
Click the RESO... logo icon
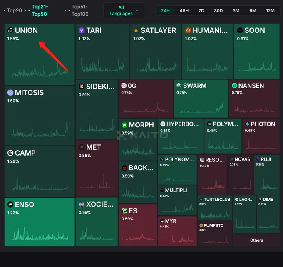202,160
